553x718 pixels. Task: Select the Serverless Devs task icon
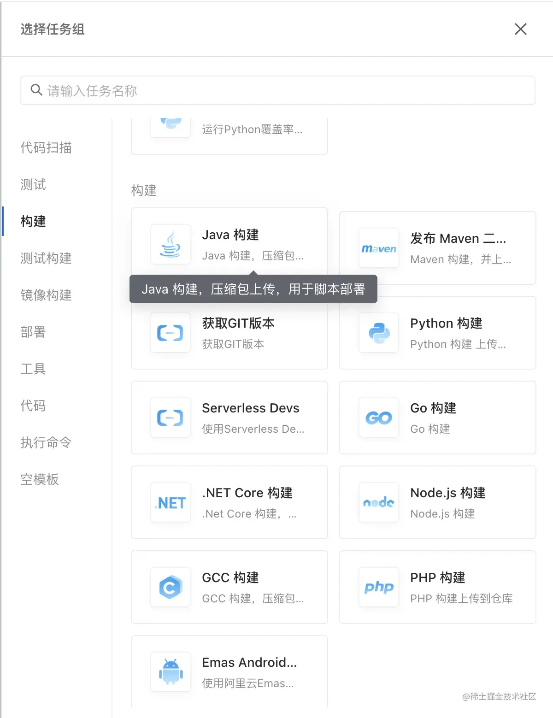pos(170,418)
